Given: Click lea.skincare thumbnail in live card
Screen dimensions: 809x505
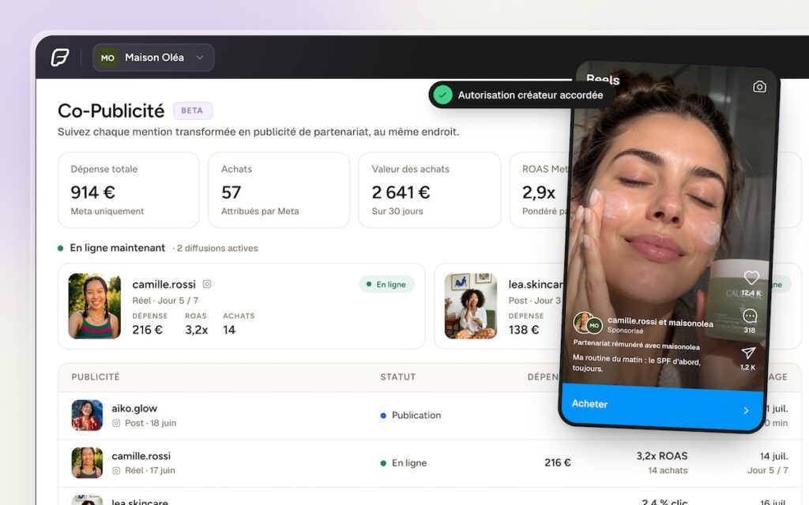Looking at the screenshot, I should click(471, 306).
